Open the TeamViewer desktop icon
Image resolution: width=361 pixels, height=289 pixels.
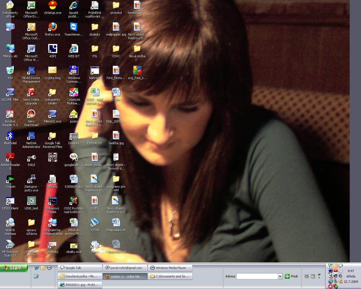pyautogui.click(x=74, y=27)
